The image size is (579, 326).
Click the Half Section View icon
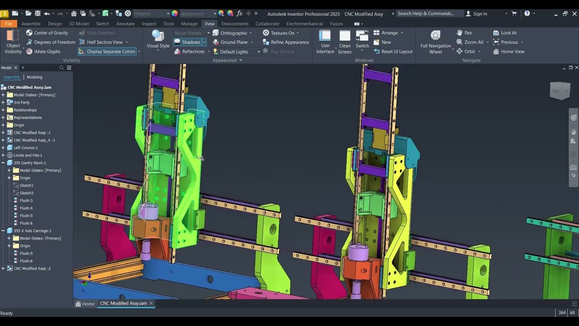click(x=82, y=42)
